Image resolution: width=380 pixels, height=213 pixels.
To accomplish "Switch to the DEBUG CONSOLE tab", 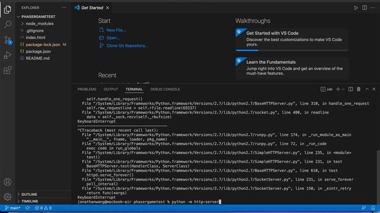I will (x=165, y=89).
